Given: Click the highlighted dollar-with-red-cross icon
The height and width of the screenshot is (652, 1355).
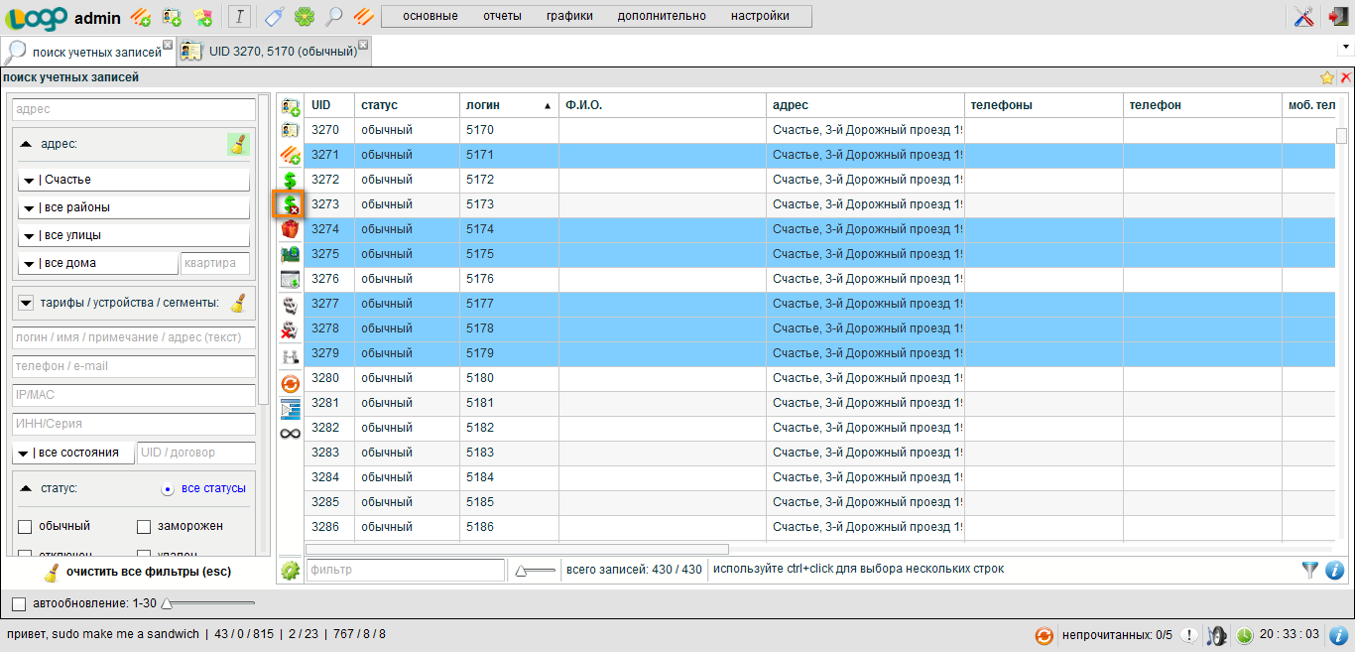Looking at the screenshot, I should pyautogui.click(x=290, y=204).
